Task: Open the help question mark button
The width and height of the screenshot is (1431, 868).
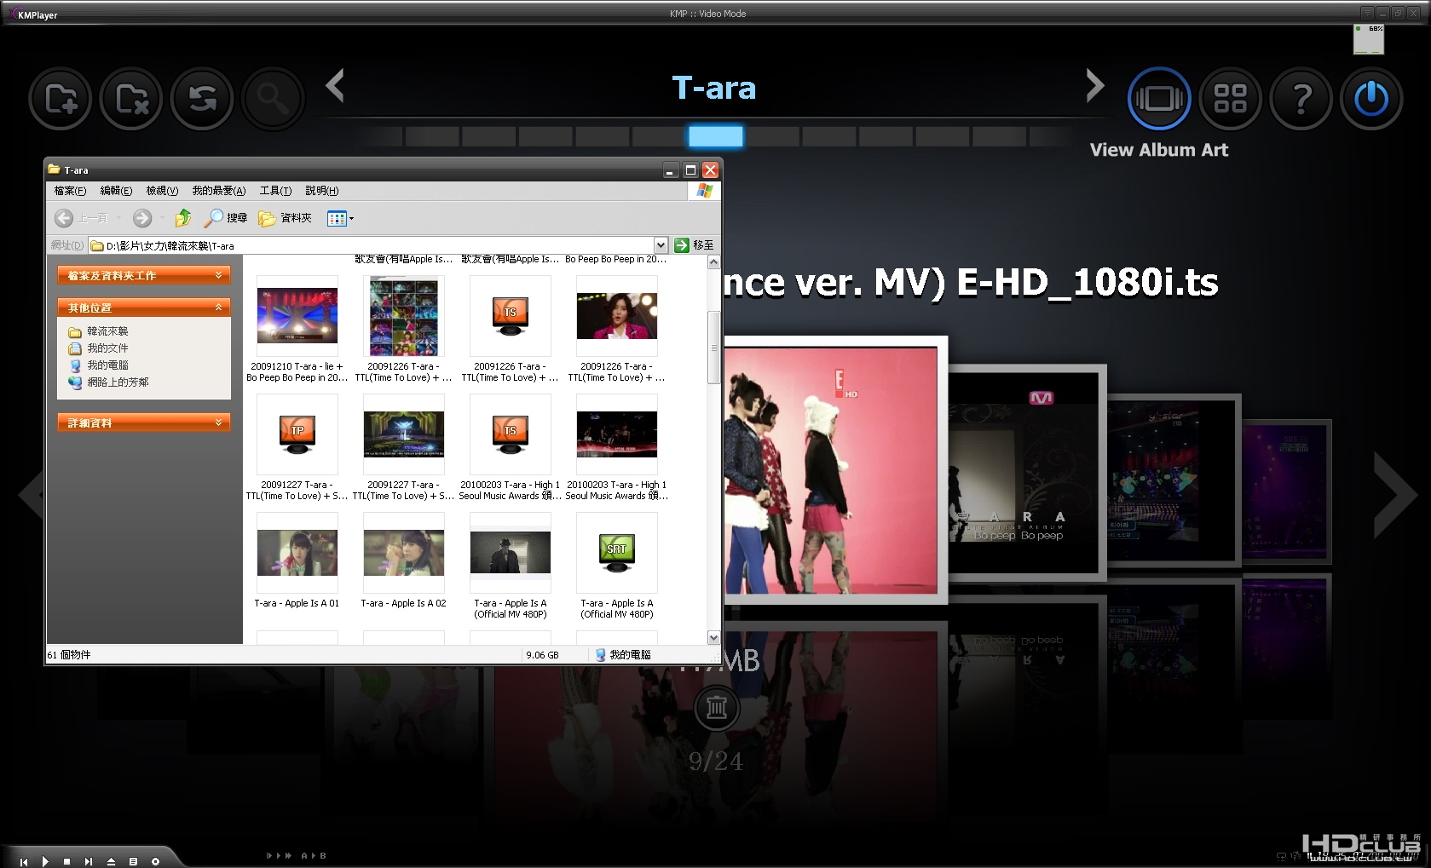Action: pos(1301,99)
